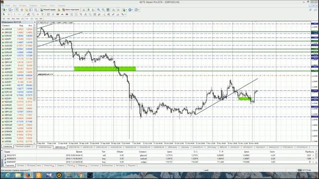
Task: Select USDJPY in Market Watch
Action: [x=8, y=39]
